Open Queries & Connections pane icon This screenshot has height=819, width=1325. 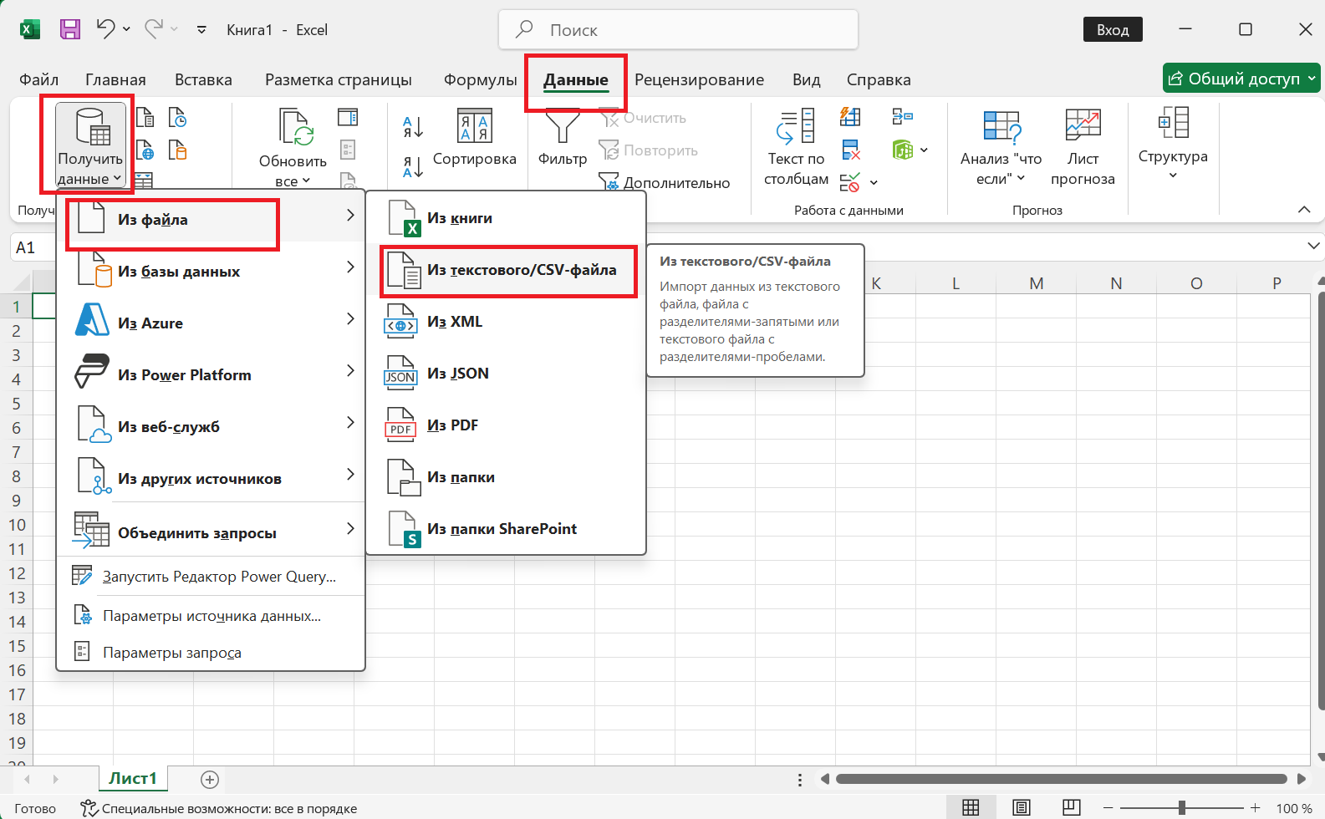coord(348,117)
